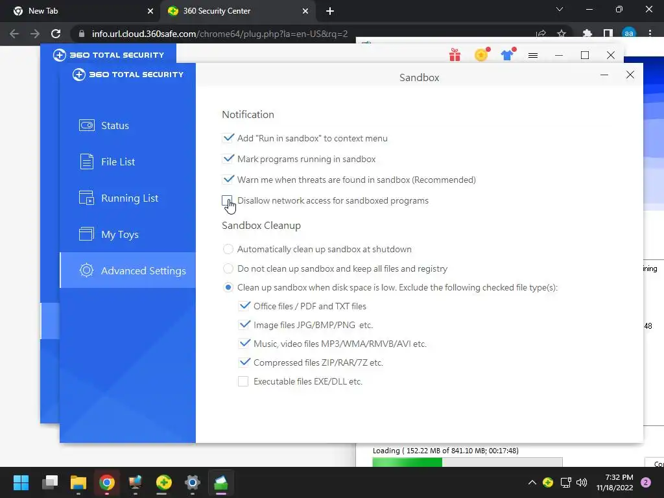Screen dimensions: 664x498
Task: Close the New Tab browser tab
Action: click(x=150, y=12)
